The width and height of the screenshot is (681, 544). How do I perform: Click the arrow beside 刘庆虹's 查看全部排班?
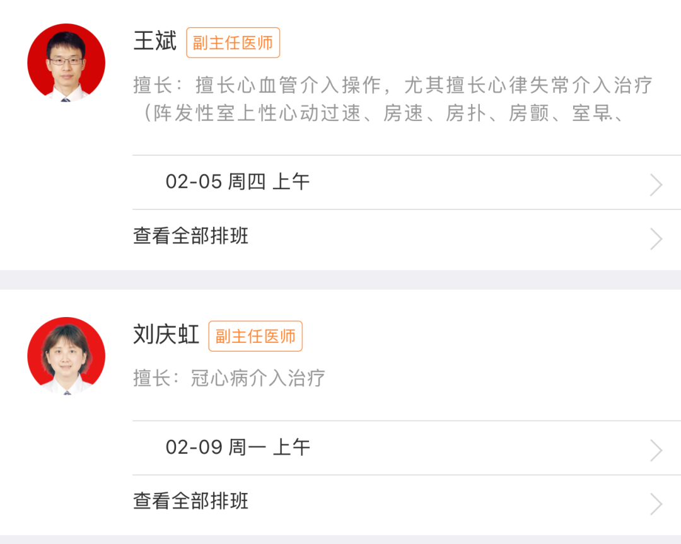656,504
